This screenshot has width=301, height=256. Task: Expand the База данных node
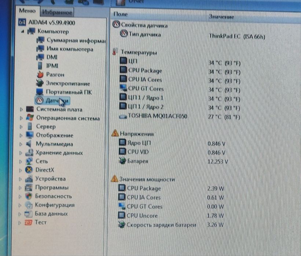(x=19, y=214)
